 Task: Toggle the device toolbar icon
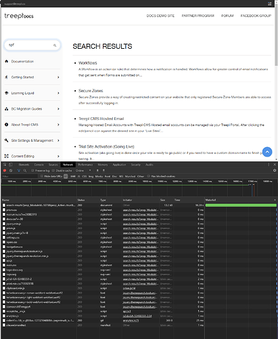click(10, 165)
